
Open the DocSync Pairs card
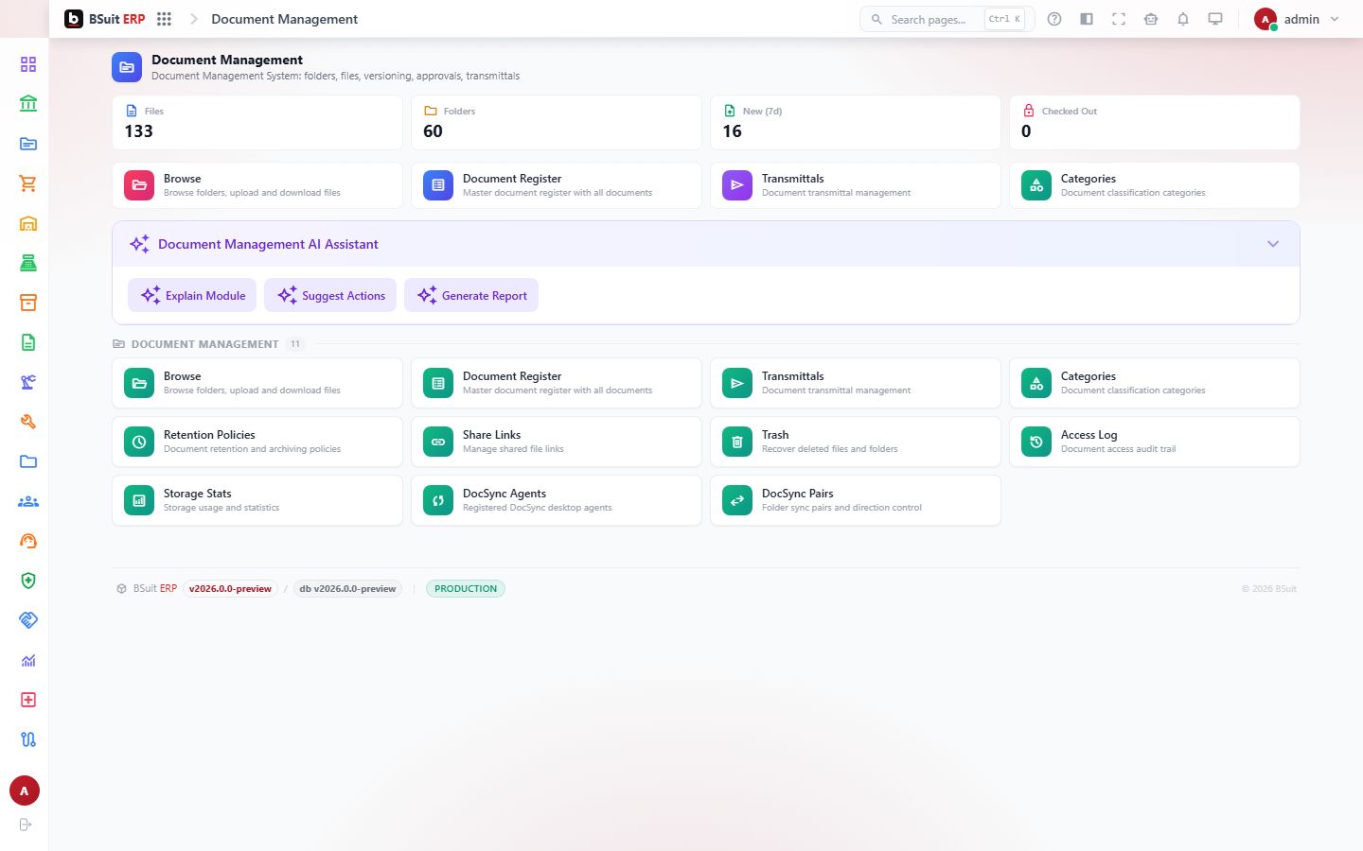click(x=856, y=500)
